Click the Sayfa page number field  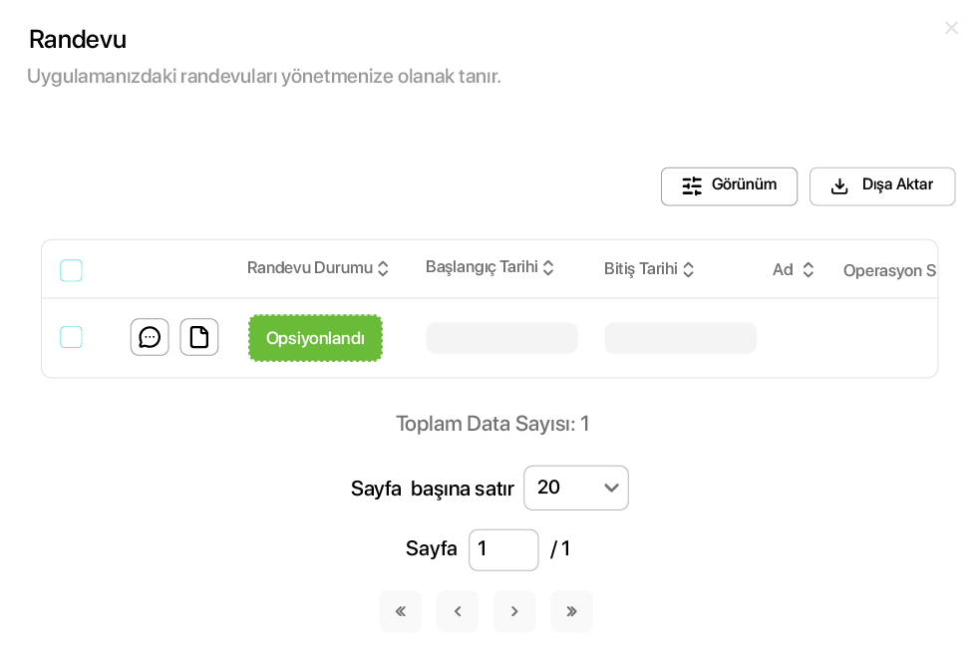tap(503, 549)
